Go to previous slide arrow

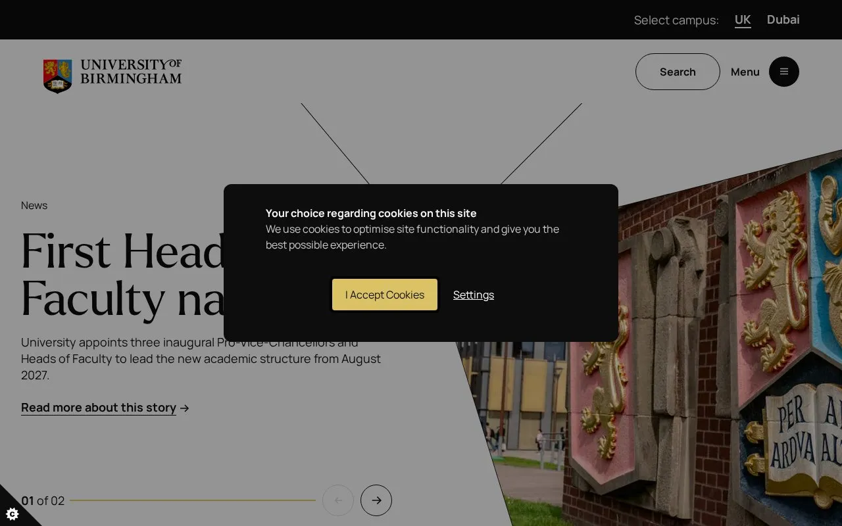pyautogui.click(x=338, y=500)
